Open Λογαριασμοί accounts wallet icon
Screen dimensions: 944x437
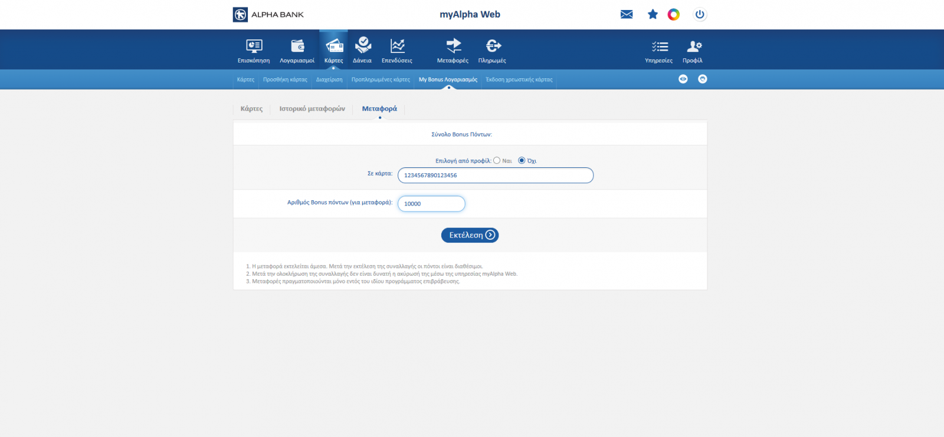[x=297, y=47]
